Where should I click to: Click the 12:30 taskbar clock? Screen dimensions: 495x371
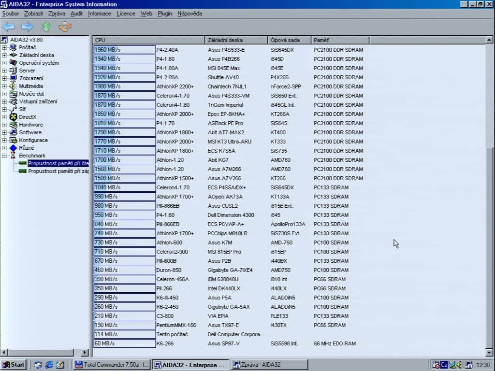(483, 365)
